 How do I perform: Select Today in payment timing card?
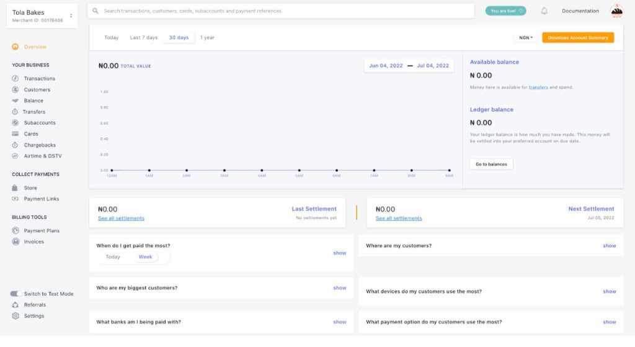click(x=113, y=256)
